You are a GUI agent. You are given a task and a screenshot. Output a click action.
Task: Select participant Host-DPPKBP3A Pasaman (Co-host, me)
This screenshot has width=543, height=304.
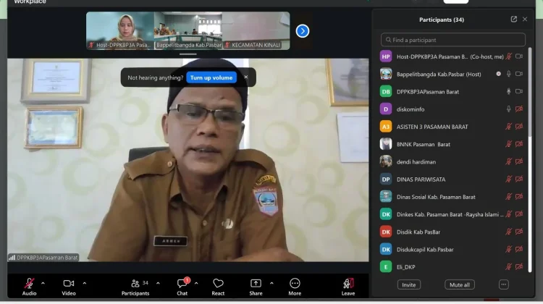pos(452,56)
